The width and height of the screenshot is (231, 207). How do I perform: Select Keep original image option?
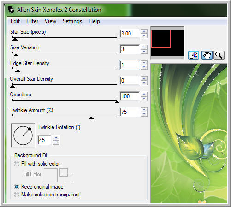click(x=17, y=187)
